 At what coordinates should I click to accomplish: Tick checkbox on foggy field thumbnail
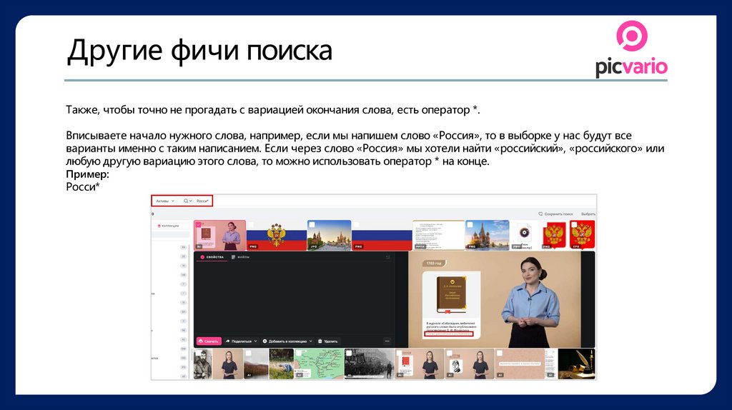click(248, 353)
